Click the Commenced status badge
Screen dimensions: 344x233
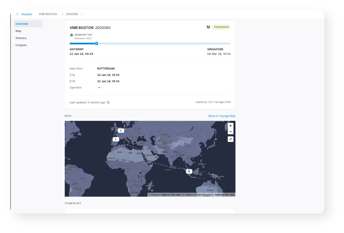click(221, 27)
